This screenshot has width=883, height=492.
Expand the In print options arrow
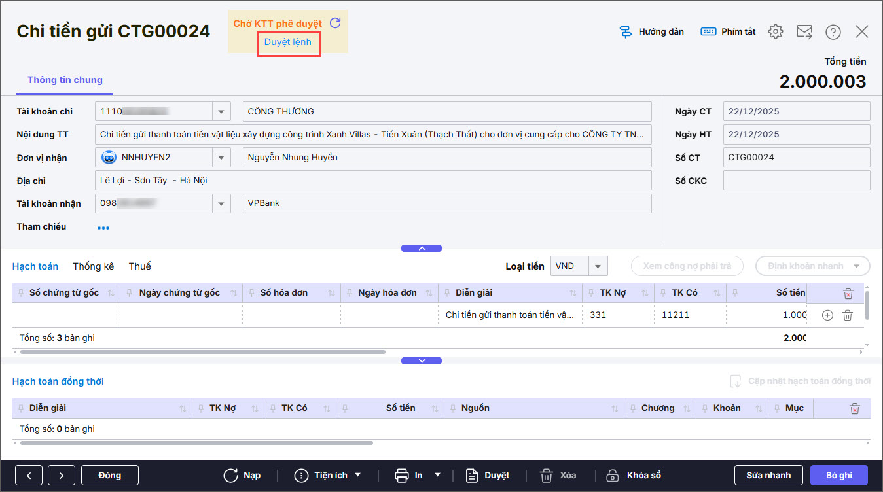(437, 475)
